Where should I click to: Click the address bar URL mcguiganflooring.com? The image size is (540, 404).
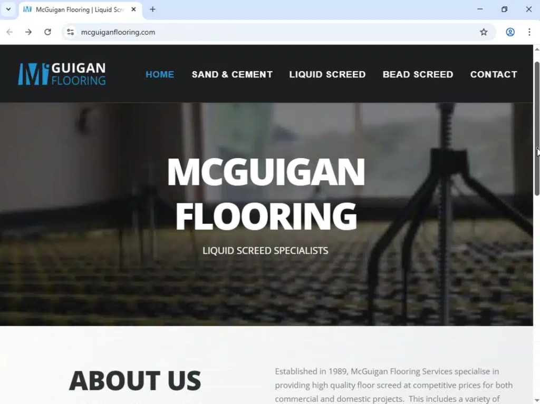(x=118, y=32)
